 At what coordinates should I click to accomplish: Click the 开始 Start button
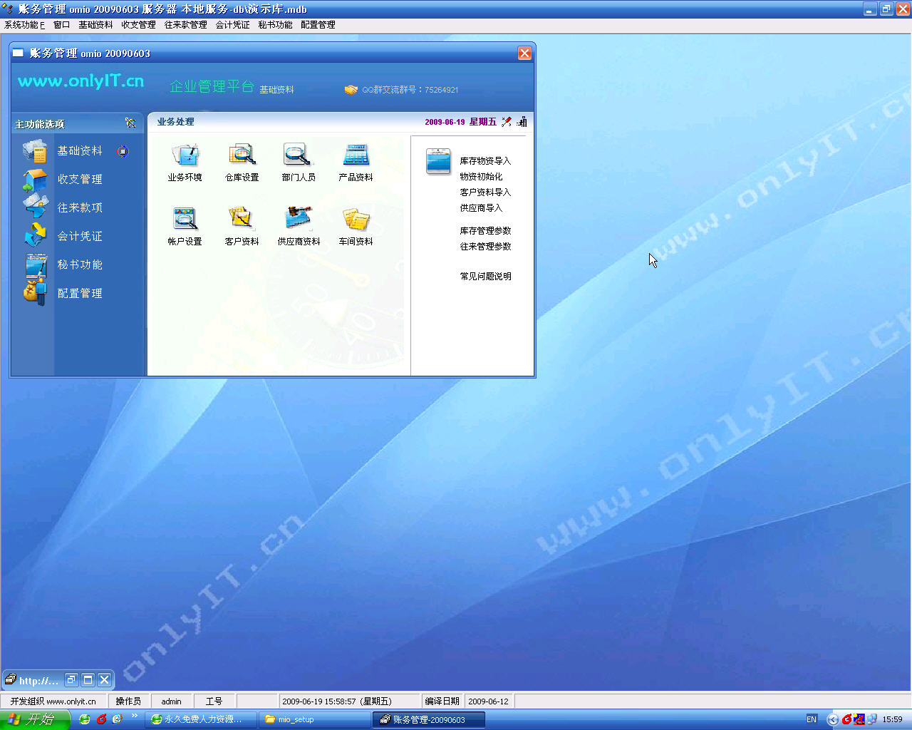click(x=34, y=719)
